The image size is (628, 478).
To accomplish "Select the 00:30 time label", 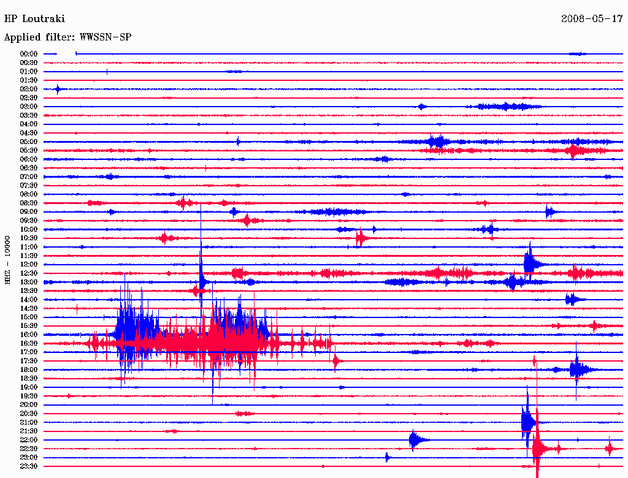I will 29,63.
